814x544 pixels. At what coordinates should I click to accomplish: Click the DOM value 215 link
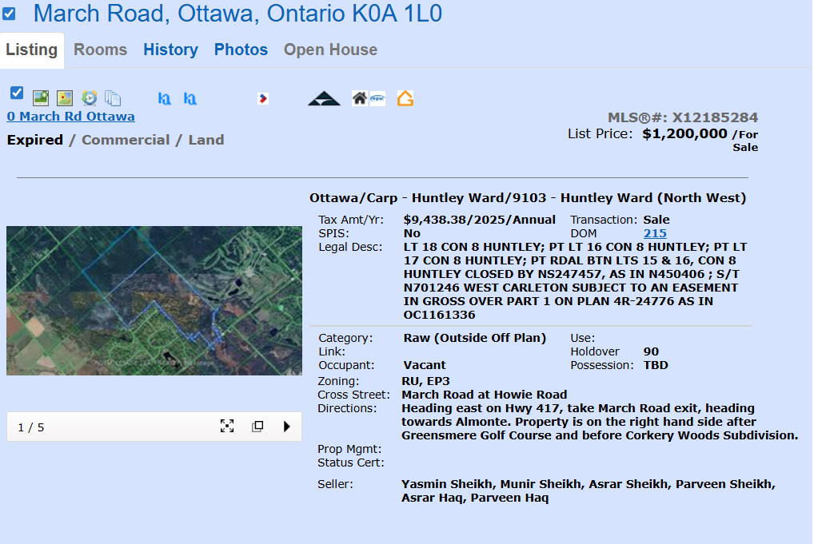click(x=655, y=233)
